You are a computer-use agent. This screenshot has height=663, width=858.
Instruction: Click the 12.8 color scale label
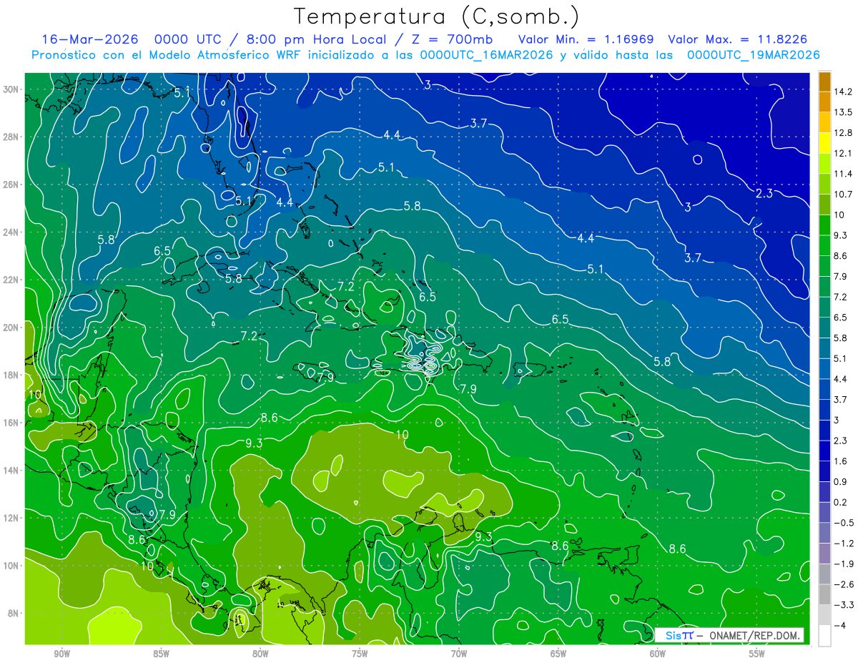point(844,132)
